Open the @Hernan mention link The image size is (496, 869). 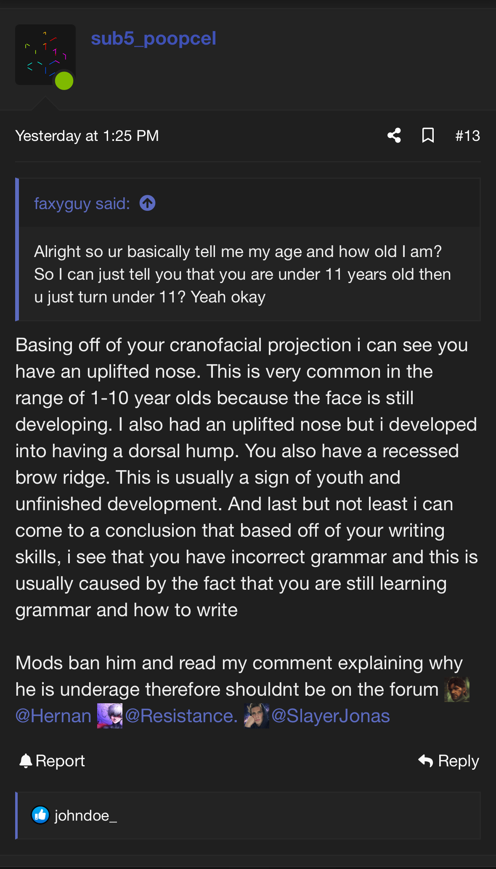pos(53,716)
